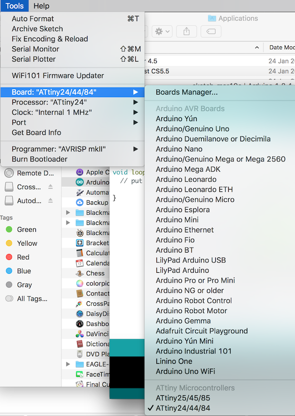Select Fix Encoding & Reload
The height and width of the screenshot is (416, 295).
tap(72, 39)
